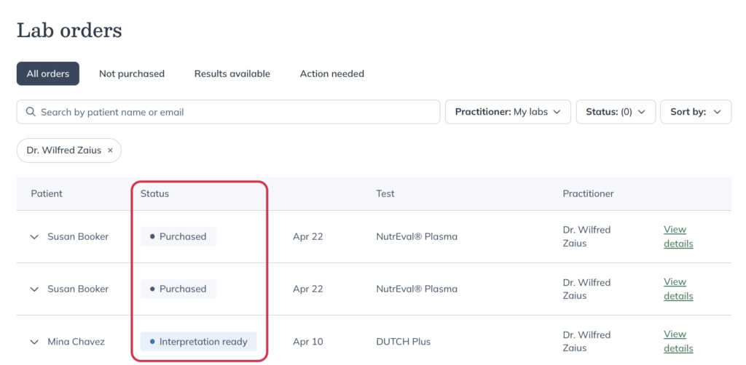This screenshot has height=365, width=746.
Task: Switch to the Not purchased tab
Action: point(132,73)
